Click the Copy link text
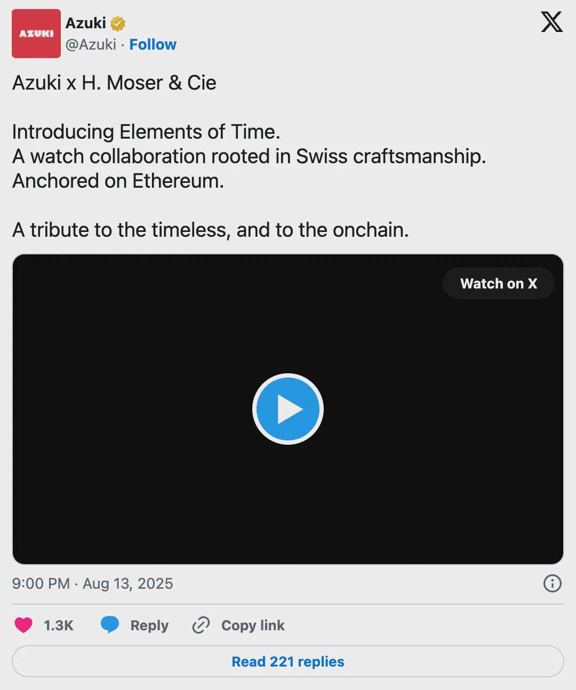The height and width of the screenshot is (690, 576). (x=253, y=625)
